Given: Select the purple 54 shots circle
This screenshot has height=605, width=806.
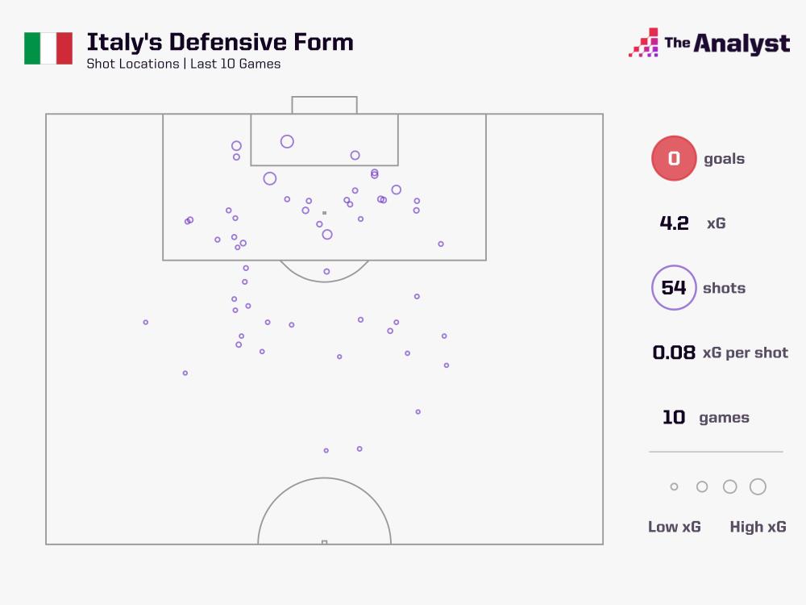Looking at the screenshot, I should coord(674,288).
